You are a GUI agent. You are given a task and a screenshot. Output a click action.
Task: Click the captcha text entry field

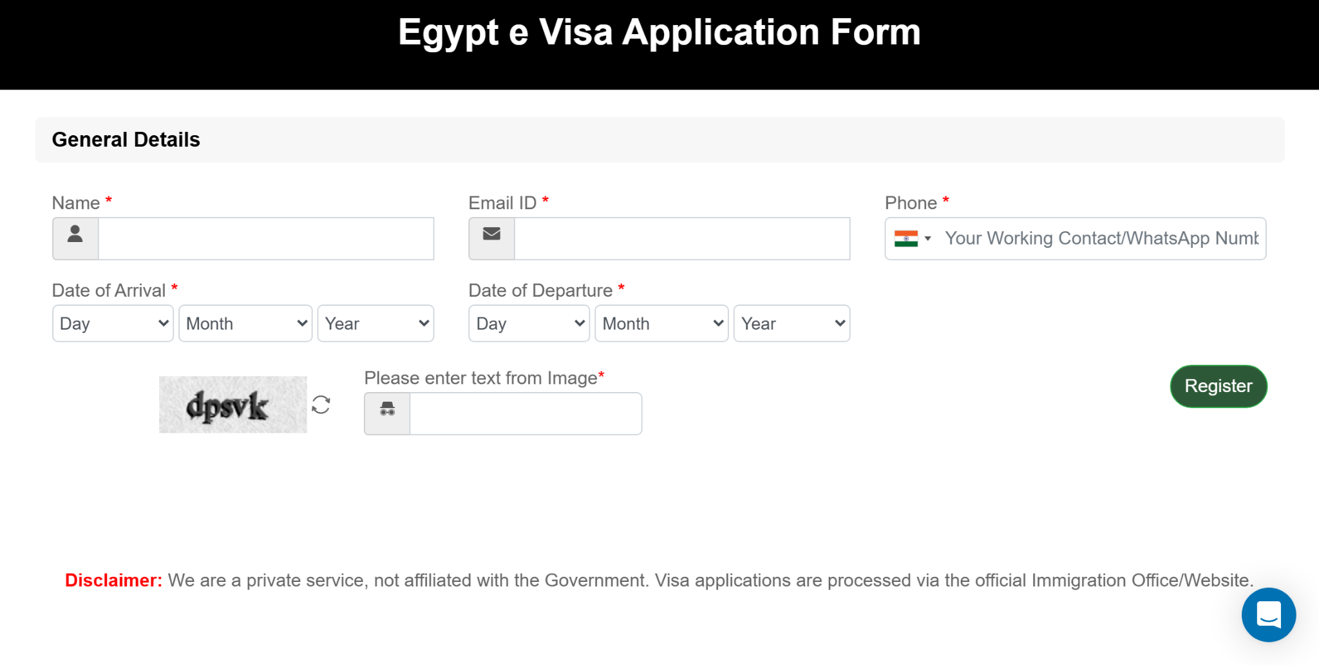tap(525, 413)
